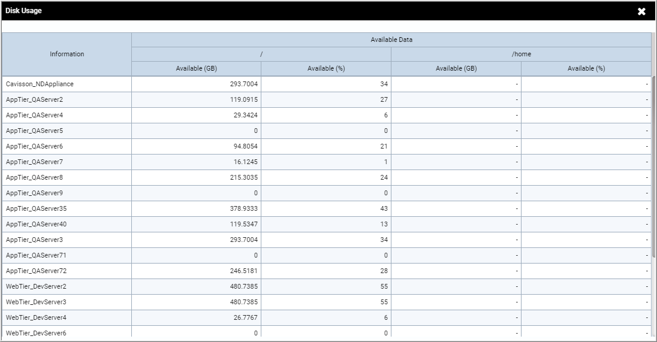The height and width of the screenshot is (342, 657).
Task: Select AppTier_QAServer9 row name
Action: point(34,193)
